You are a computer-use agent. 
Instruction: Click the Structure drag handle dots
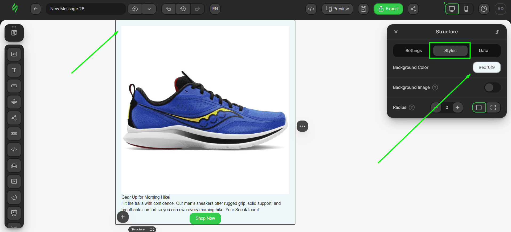pos(152,230)
